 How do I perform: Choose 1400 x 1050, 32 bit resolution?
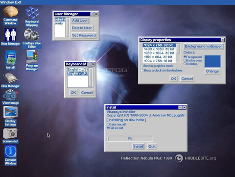[159, 49]
